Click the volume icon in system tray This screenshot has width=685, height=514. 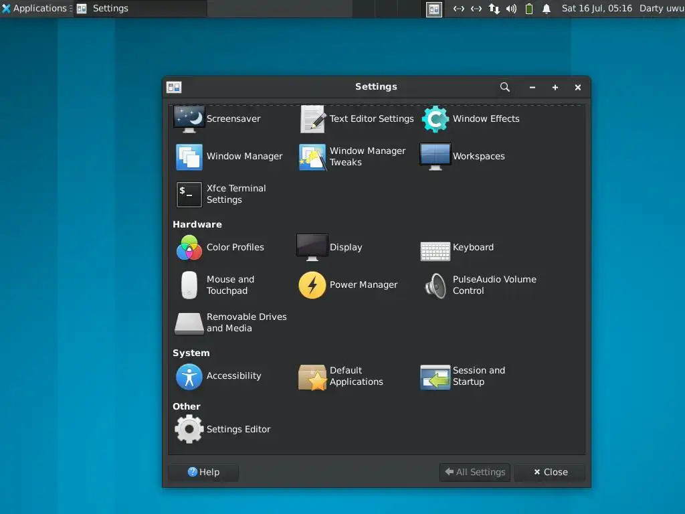coord(512,9)
